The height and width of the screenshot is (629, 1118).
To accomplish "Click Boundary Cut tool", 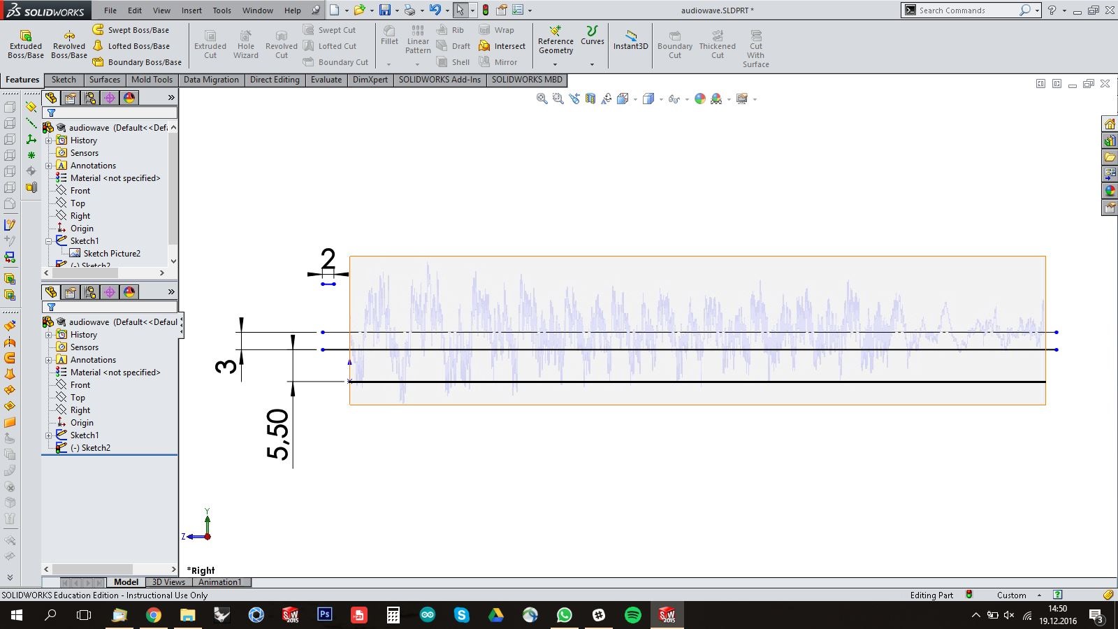I will pyautogui.click(x=675, y=44).
